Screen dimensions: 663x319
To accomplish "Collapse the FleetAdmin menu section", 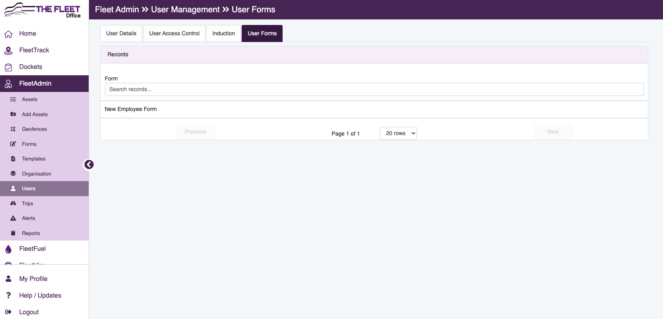I will pos(44,84).
